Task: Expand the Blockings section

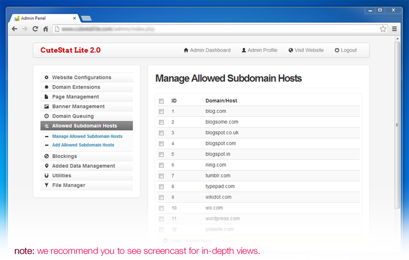Action: pyautogui.click(x=86, y=156)
